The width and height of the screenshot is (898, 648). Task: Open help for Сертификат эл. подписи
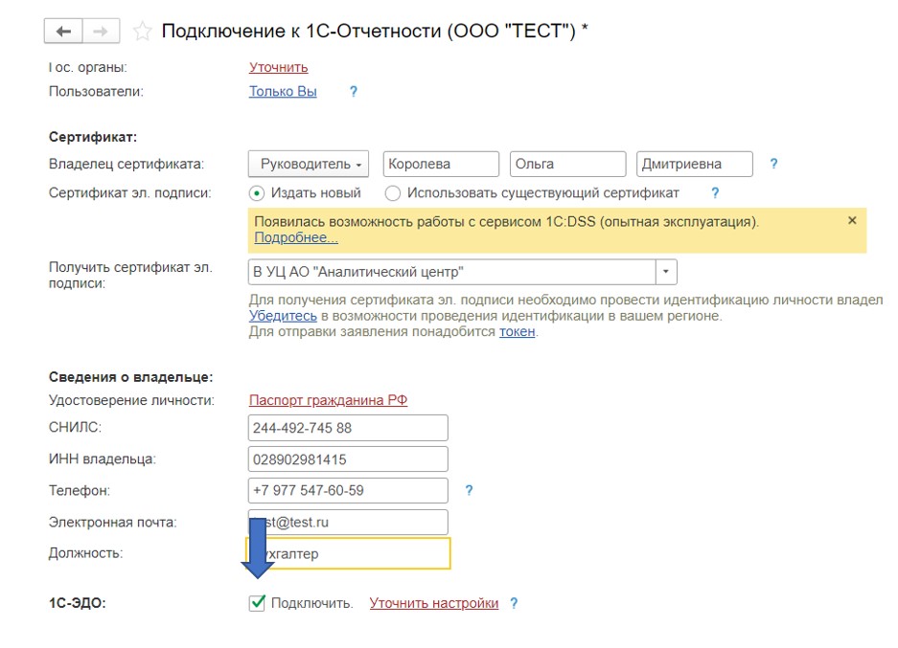(715, 192)
